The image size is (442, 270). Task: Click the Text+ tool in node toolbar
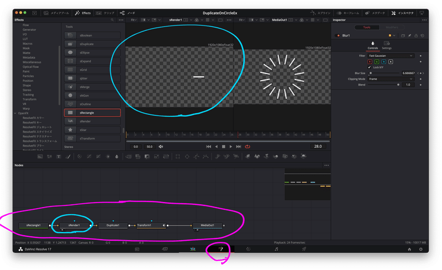point(59,156)
